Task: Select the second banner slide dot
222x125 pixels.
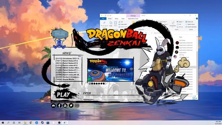Action: point(92,83)
